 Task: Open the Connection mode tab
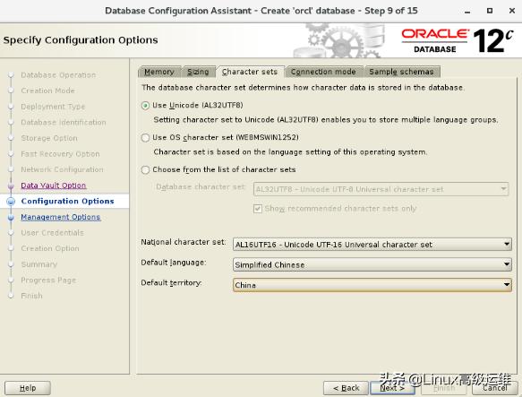[x=323, y=72]
